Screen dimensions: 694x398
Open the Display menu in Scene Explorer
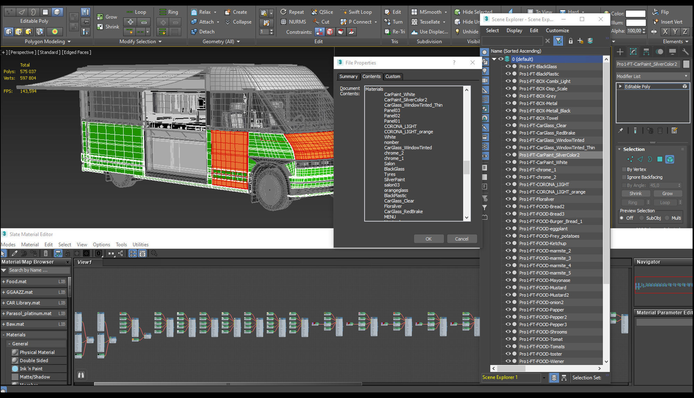[x=514, y=31]
